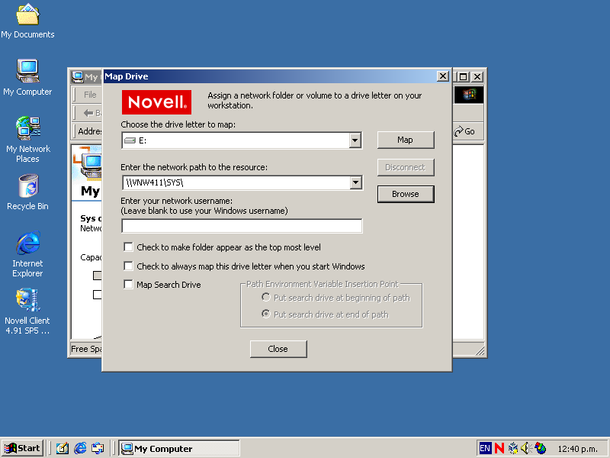610x458 pixels.
Task: Click the network username input field
Action: pyautogui.click(x=242, y=226)
